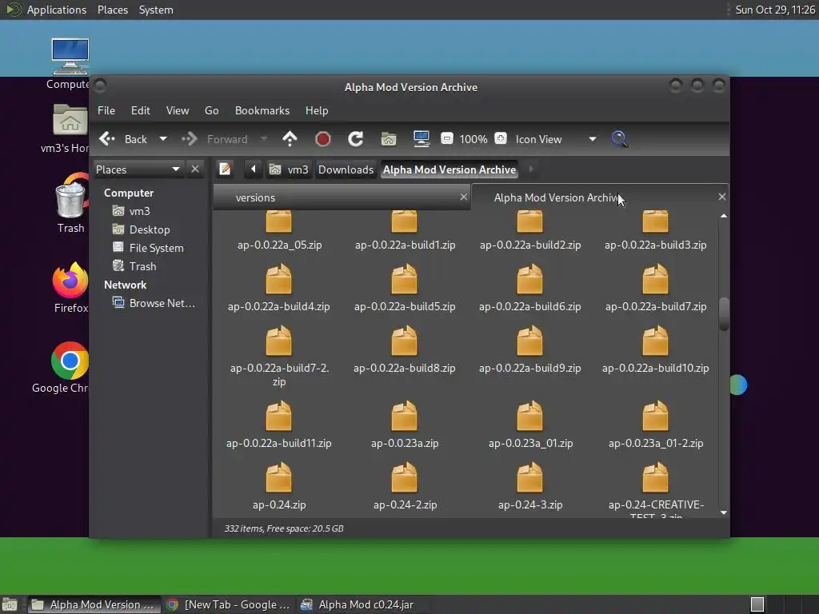Switch to the versions tab
Viewport: 819px width, 614px height.
[256, 197]
